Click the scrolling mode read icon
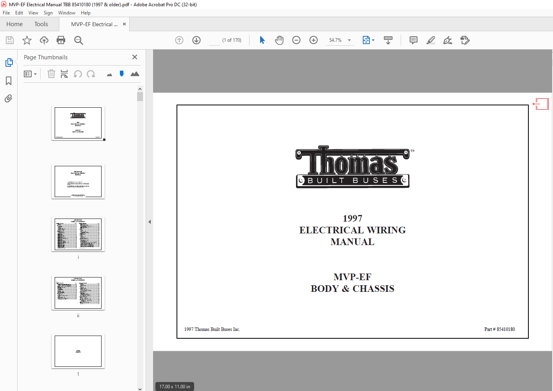Screen dimensions: 553x391 click(x=388, y=40)
